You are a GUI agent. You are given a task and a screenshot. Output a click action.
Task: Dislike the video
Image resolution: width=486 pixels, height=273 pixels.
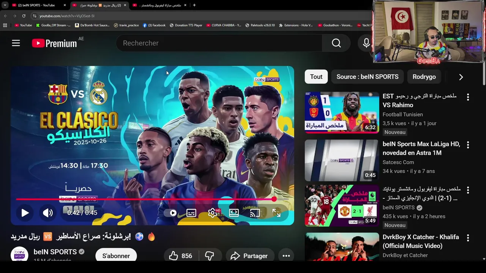[x=209, y=256]
